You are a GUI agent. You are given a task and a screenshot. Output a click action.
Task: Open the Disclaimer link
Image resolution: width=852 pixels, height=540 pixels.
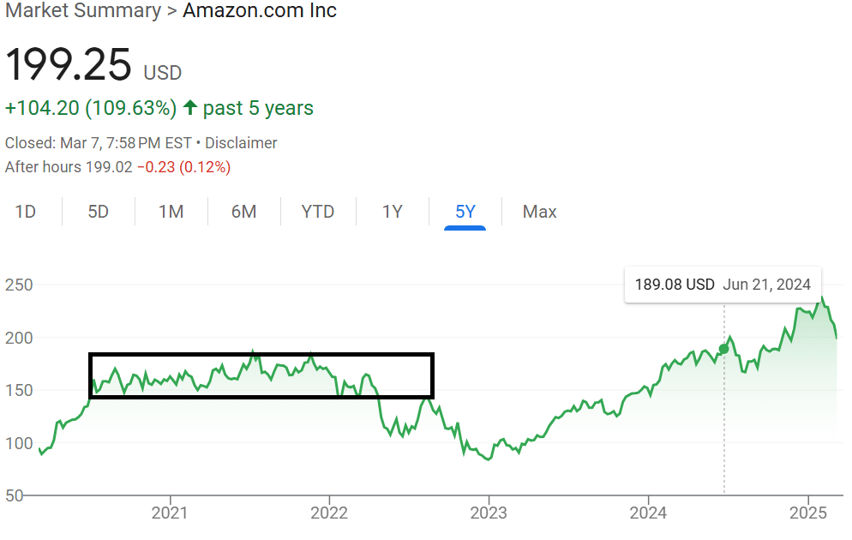pyautogui.click(x=241, y=143)
